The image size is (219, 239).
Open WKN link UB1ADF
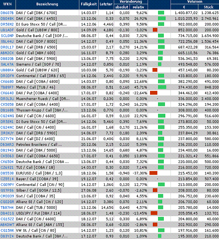(x=7, y=30)
